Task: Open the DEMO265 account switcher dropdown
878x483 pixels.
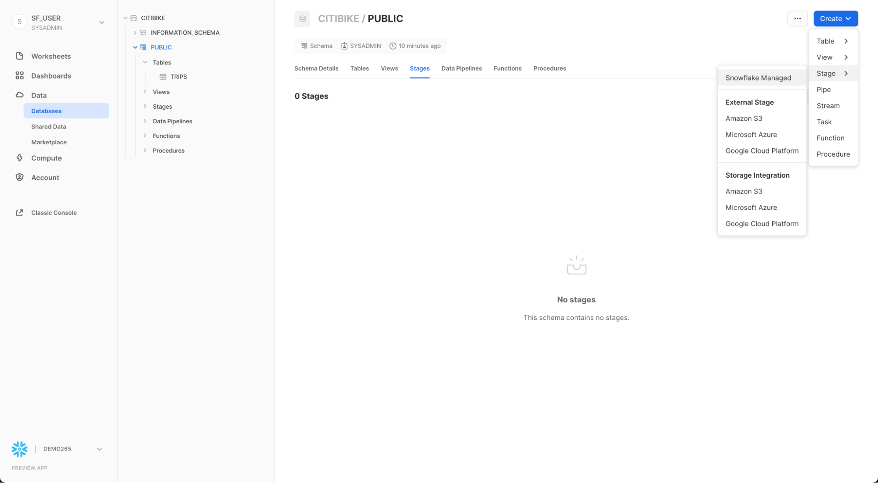Action: point(99,449)
